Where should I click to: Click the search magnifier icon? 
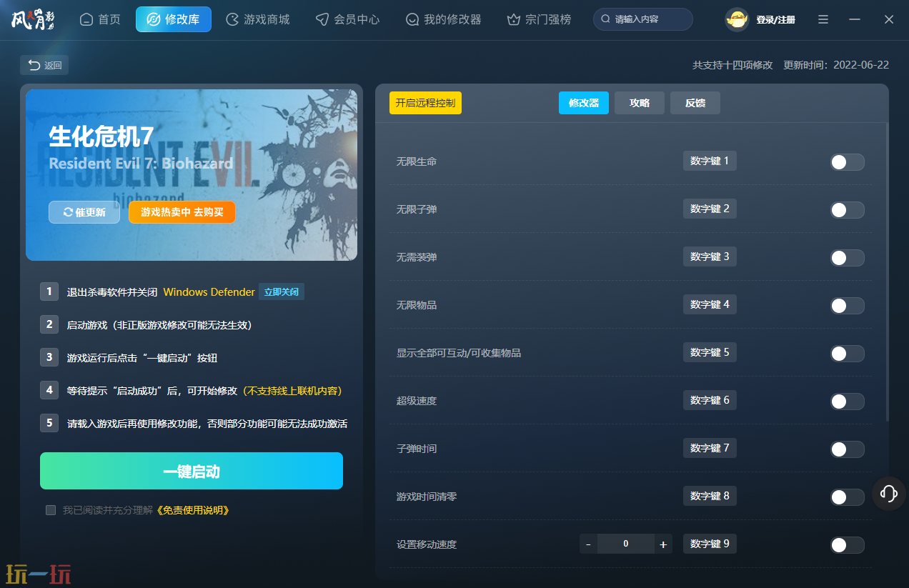tap(606, 19)
